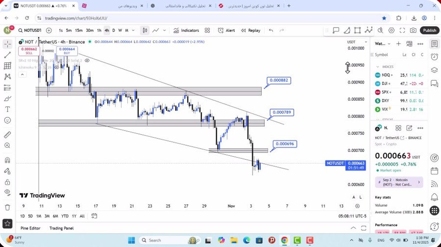Open the Indicators dialog
Viewport: 441px width, 247px height.
pos(186,30)
